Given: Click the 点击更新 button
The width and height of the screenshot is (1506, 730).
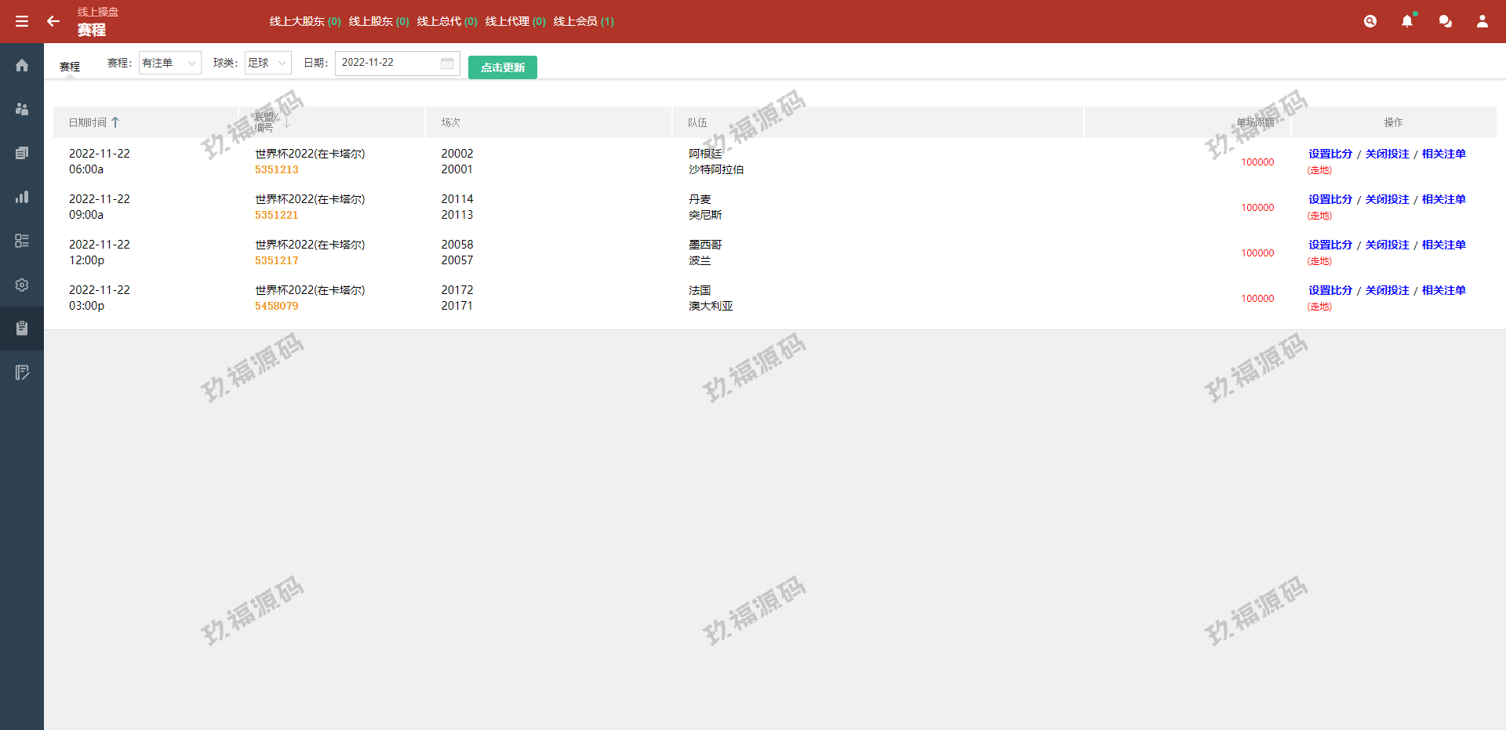Looking at the screenshot, I should click(502, 67).
